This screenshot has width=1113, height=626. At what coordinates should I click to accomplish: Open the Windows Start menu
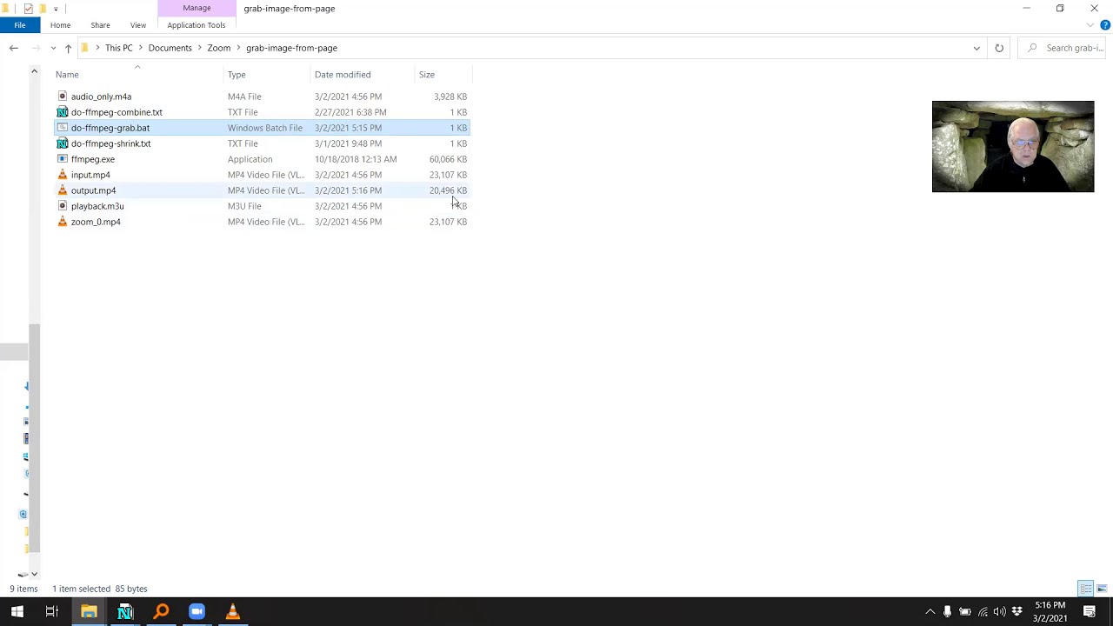pos(17,611)
